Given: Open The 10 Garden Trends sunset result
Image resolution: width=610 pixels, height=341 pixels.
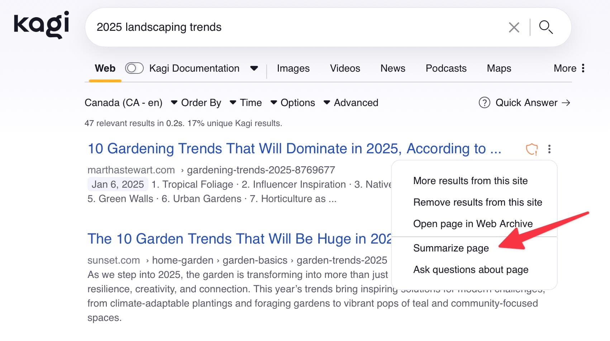Looking at the screenshot, I should click(239, 239).
